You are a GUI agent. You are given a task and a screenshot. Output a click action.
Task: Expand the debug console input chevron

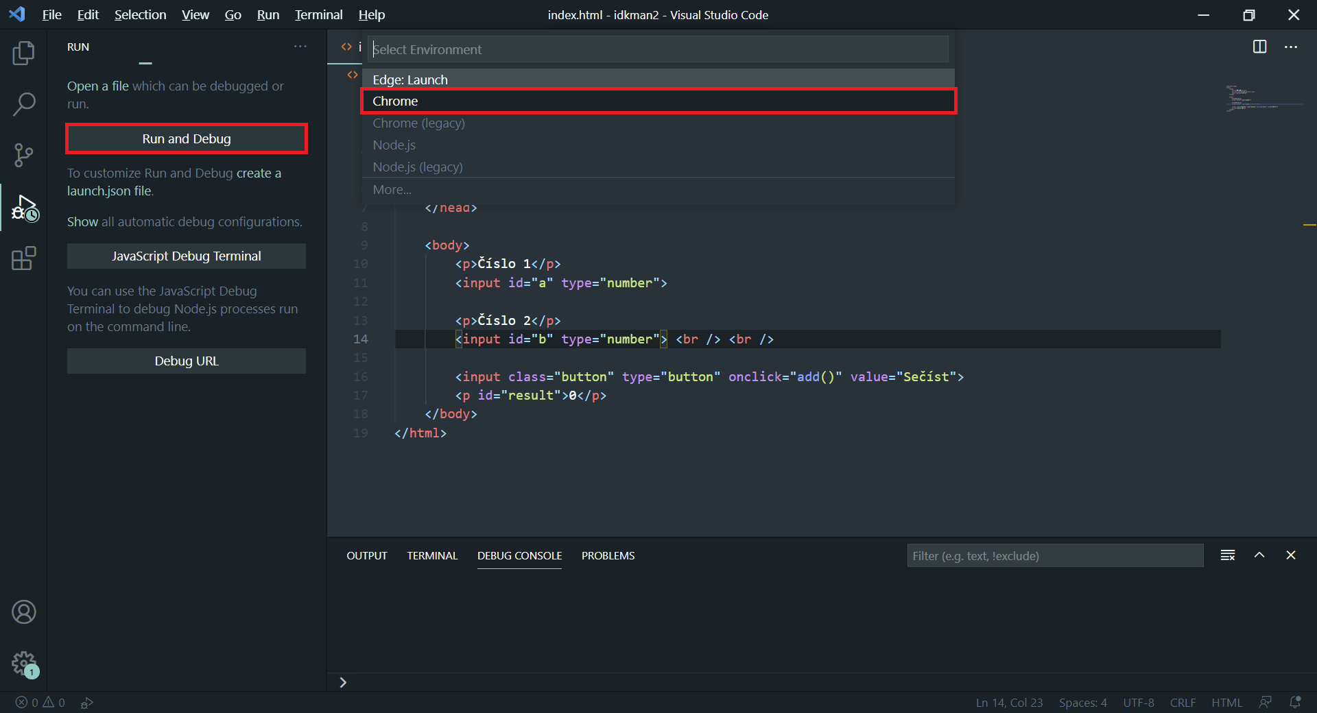(x=343, y=682)
